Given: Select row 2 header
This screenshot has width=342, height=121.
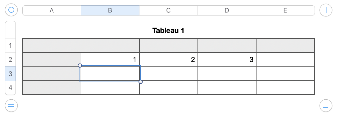Looking at the screenshot, I should coord(10,60).
